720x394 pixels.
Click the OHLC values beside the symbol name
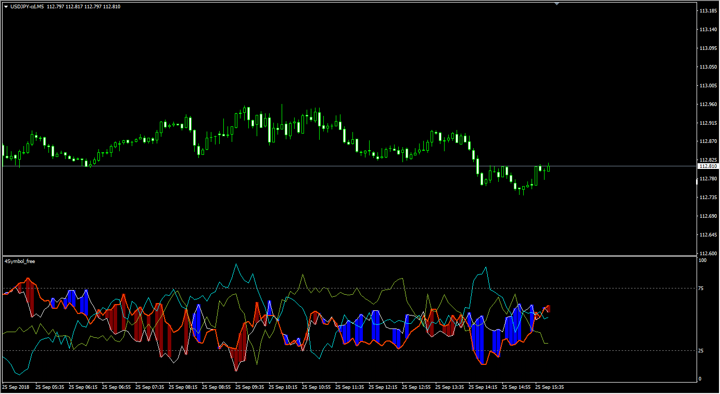pyautogui.click(x=84, y=7)
